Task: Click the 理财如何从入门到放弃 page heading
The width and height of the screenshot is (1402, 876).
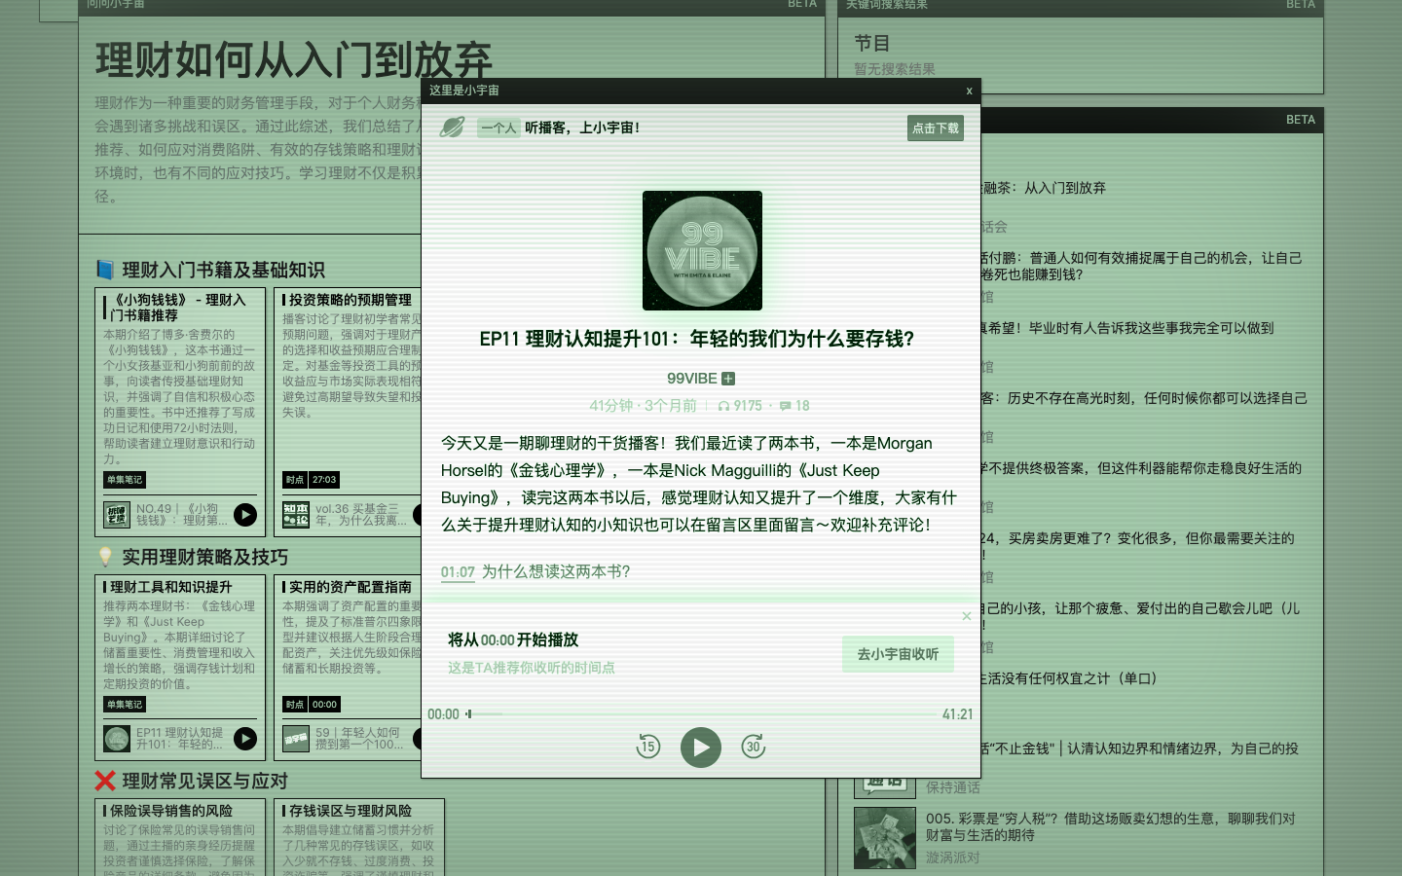Action: pos(294,60)
